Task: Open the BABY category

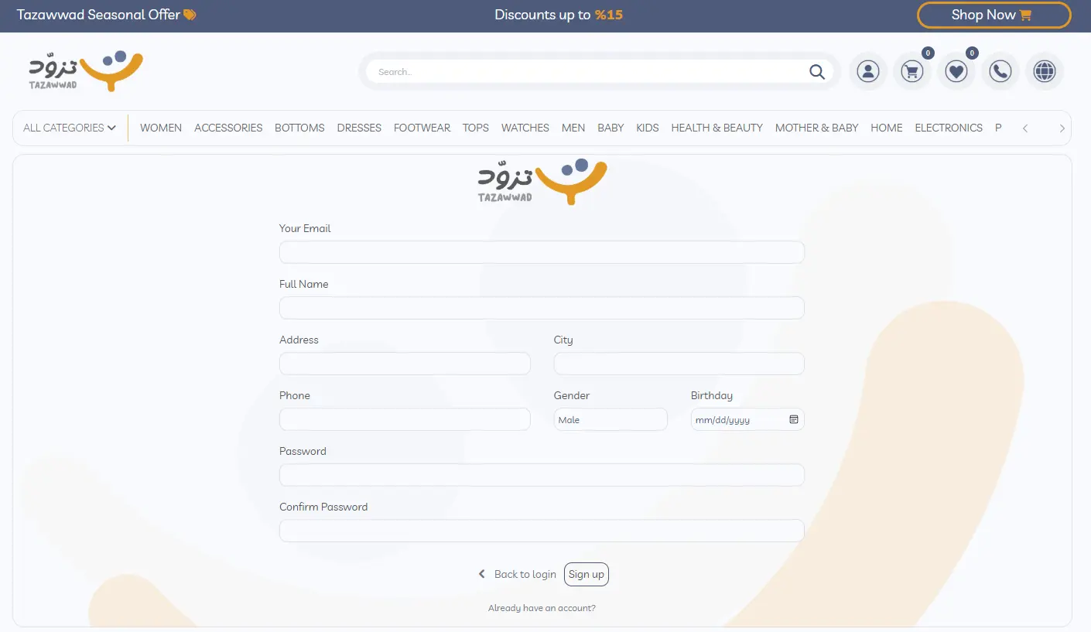Action: tap(610, 128)
